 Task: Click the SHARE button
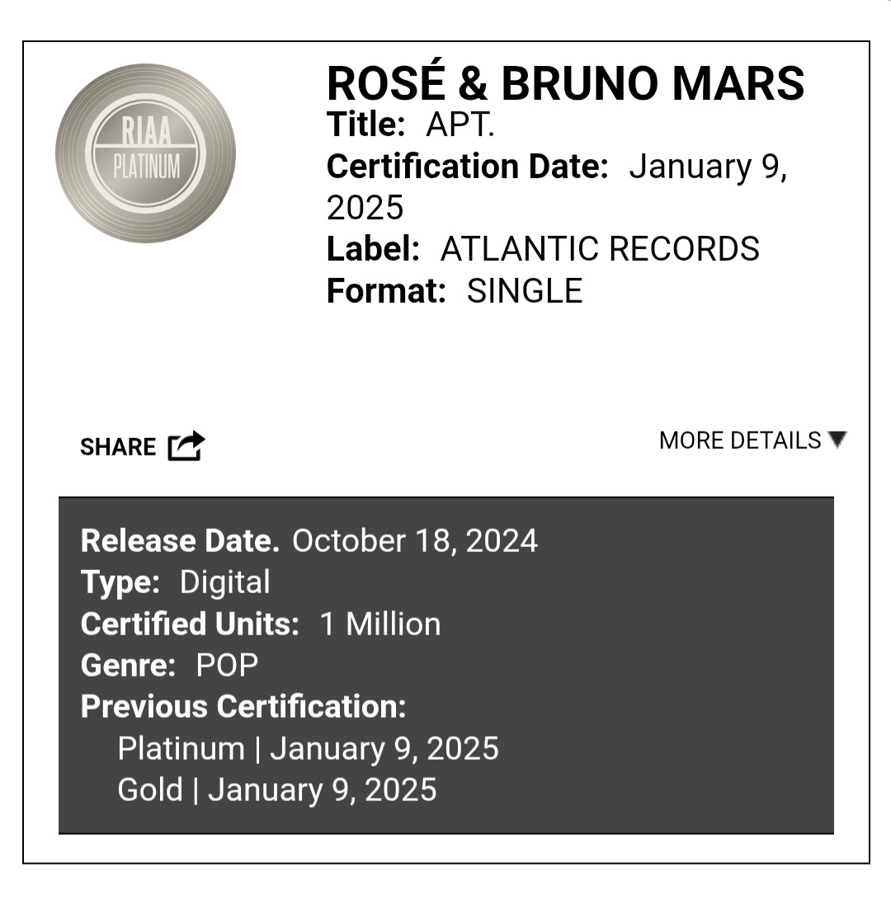coord(118,446)
